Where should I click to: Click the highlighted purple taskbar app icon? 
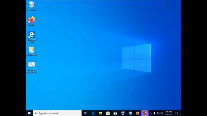click(145, 113)
